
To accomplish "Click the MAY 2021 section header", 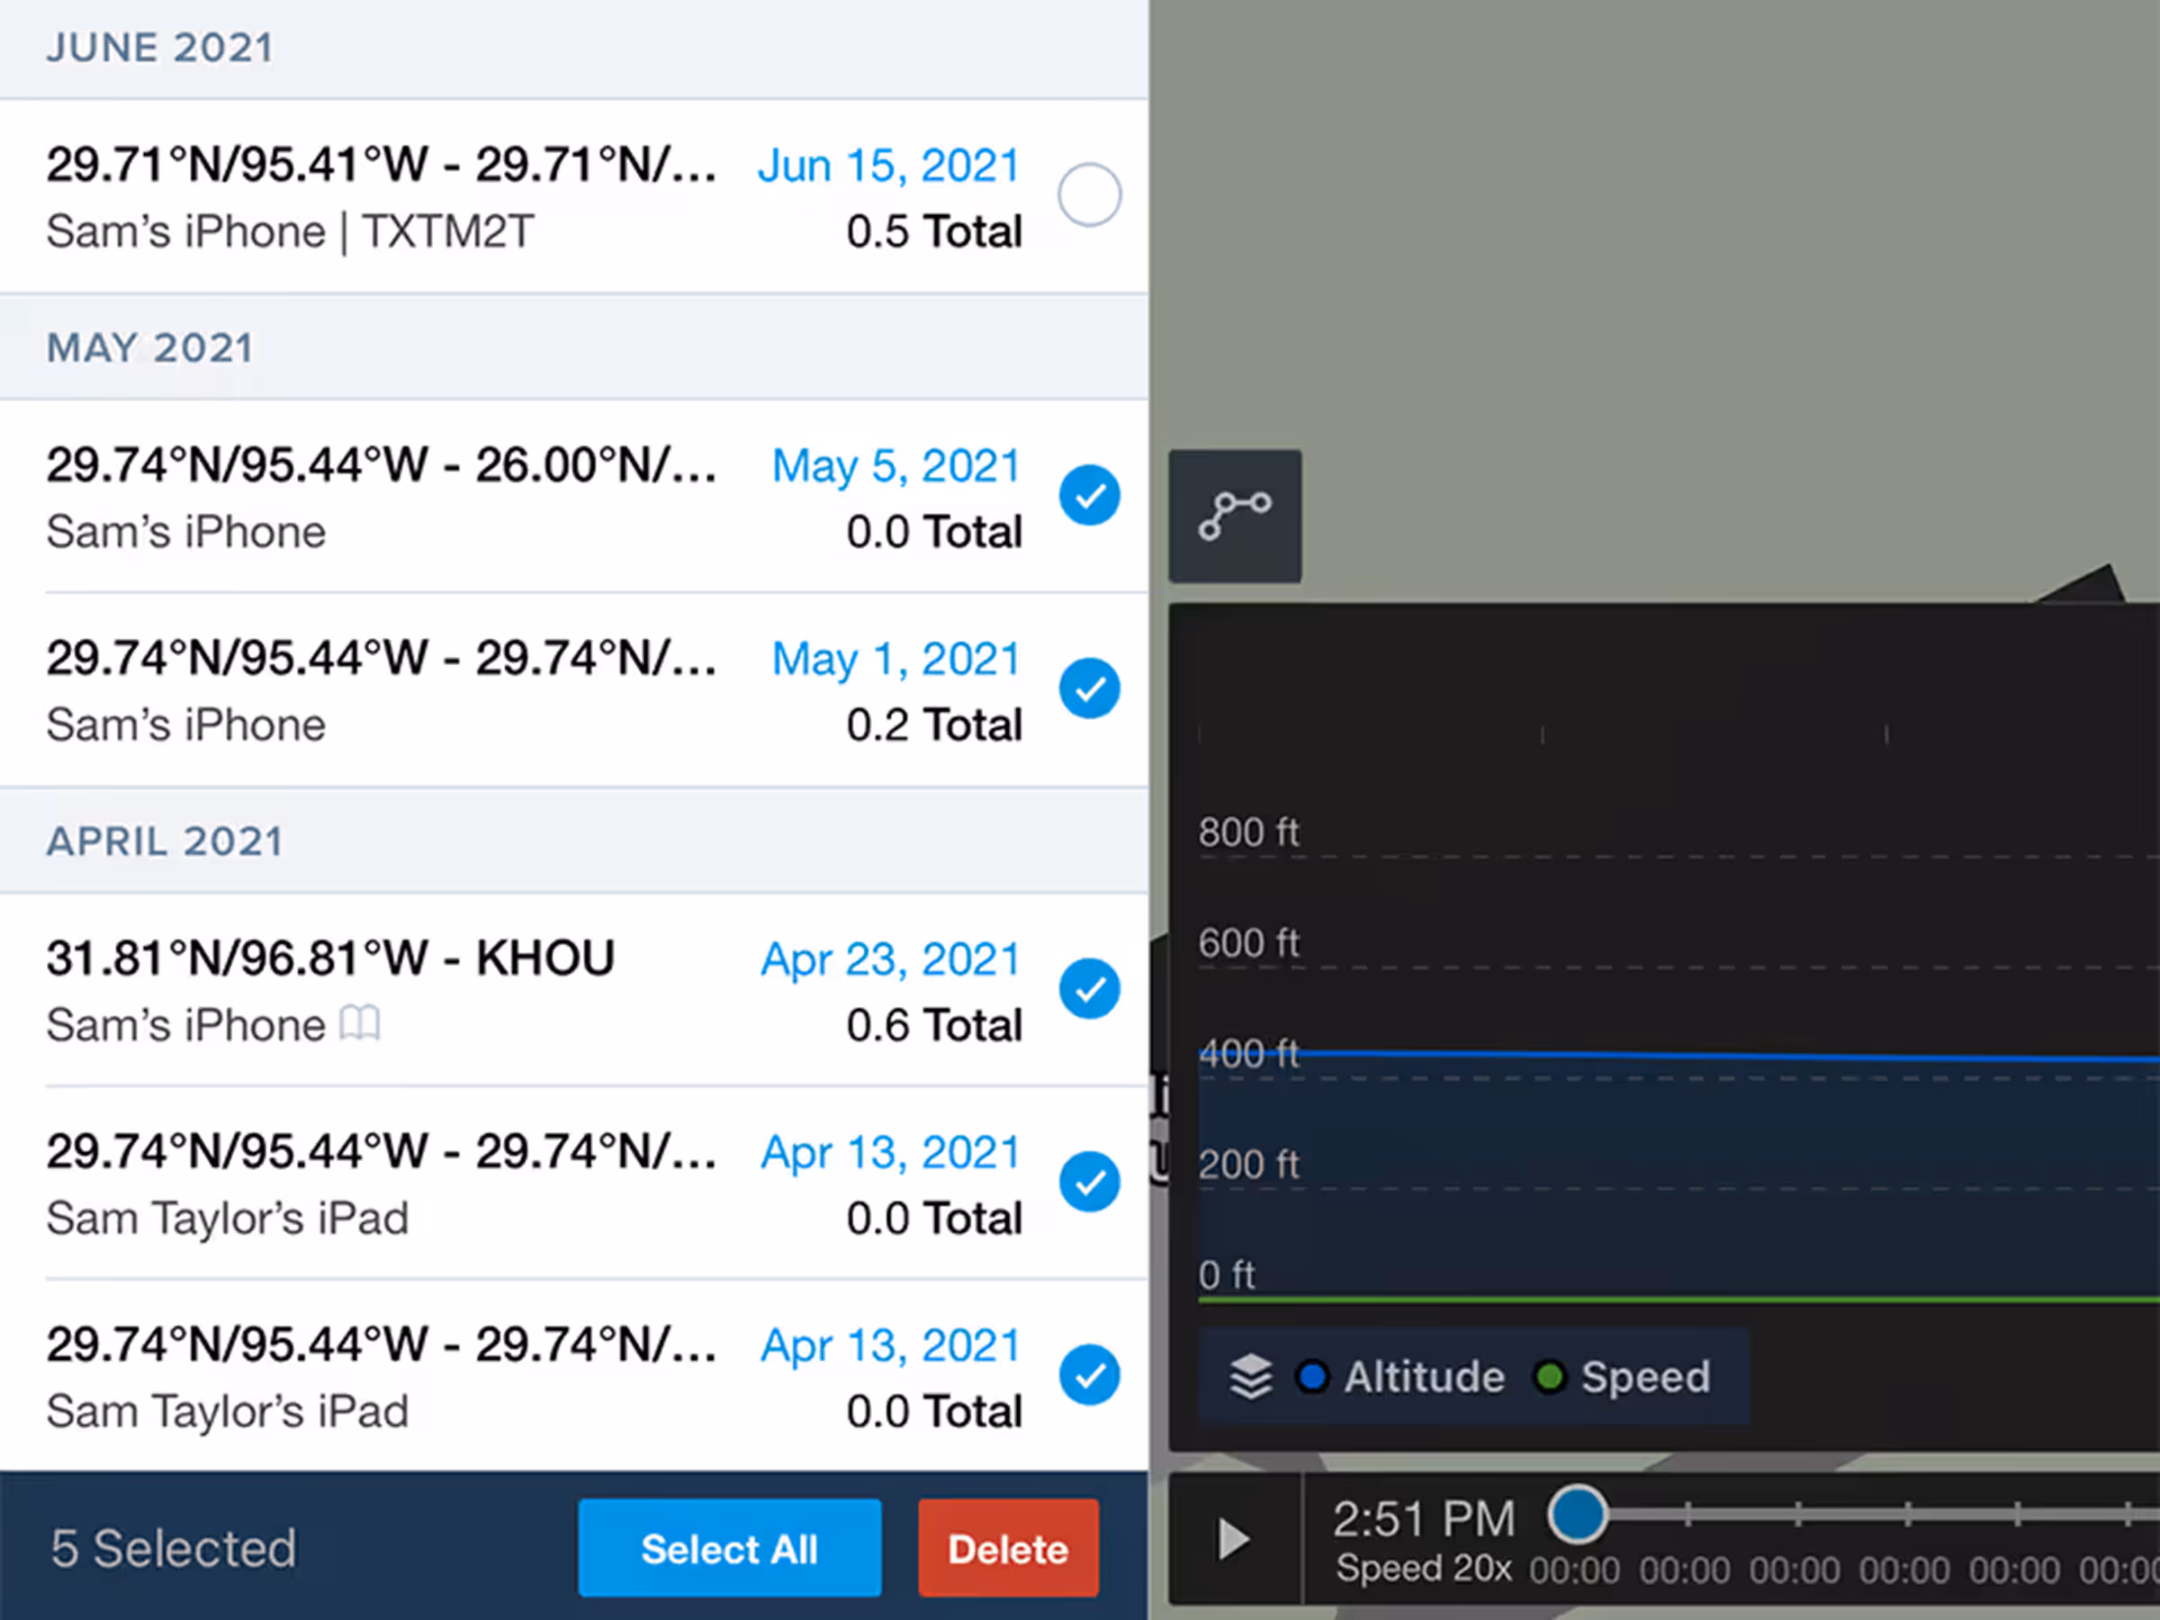I will coord(150,347).
